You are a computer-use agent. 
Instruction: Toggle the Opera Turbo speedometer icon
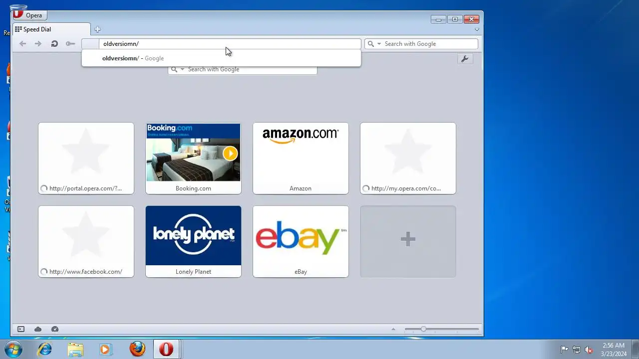(x=55, y=329)
